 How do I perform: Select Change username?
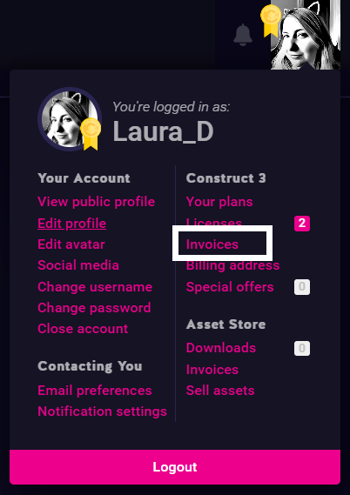[x=95, y=287]
